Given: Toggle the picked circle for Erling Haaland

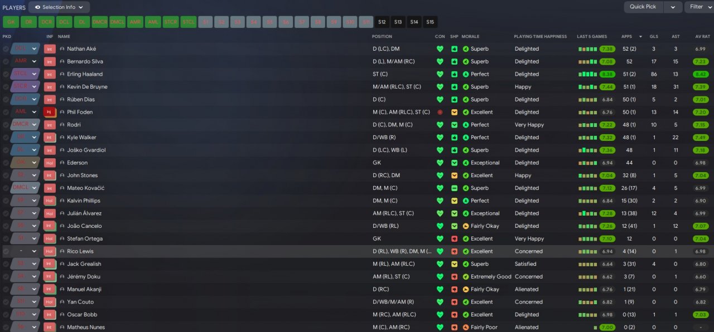Looking at the screenshot, I should (6, 74).
